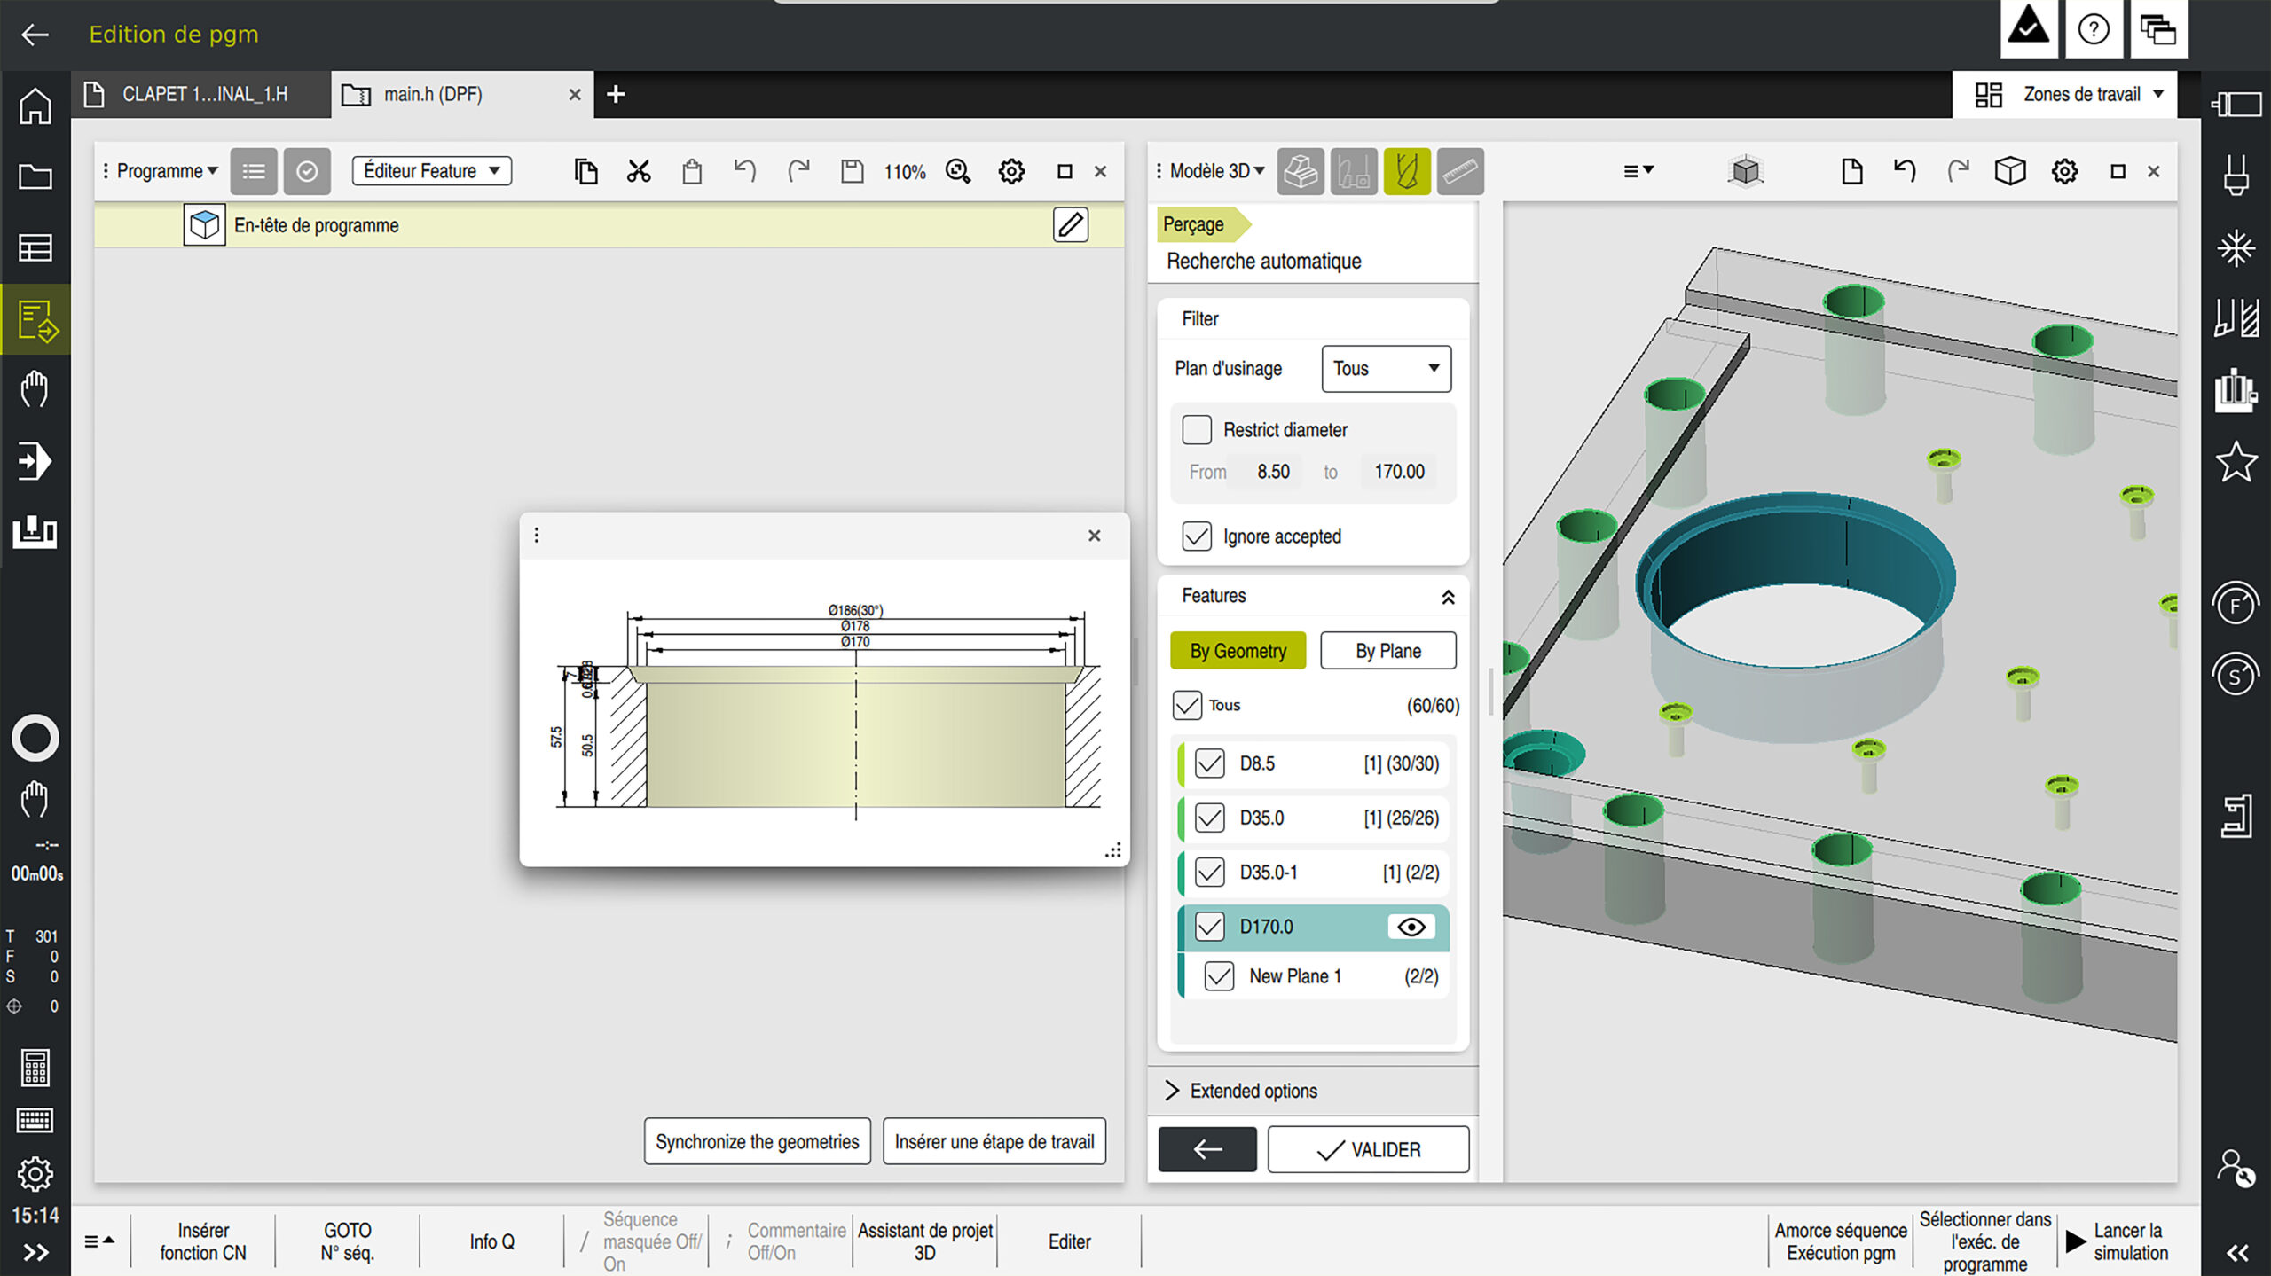
Task: Open the Éditeur Feature dropdown
Action: click(432, 171)
